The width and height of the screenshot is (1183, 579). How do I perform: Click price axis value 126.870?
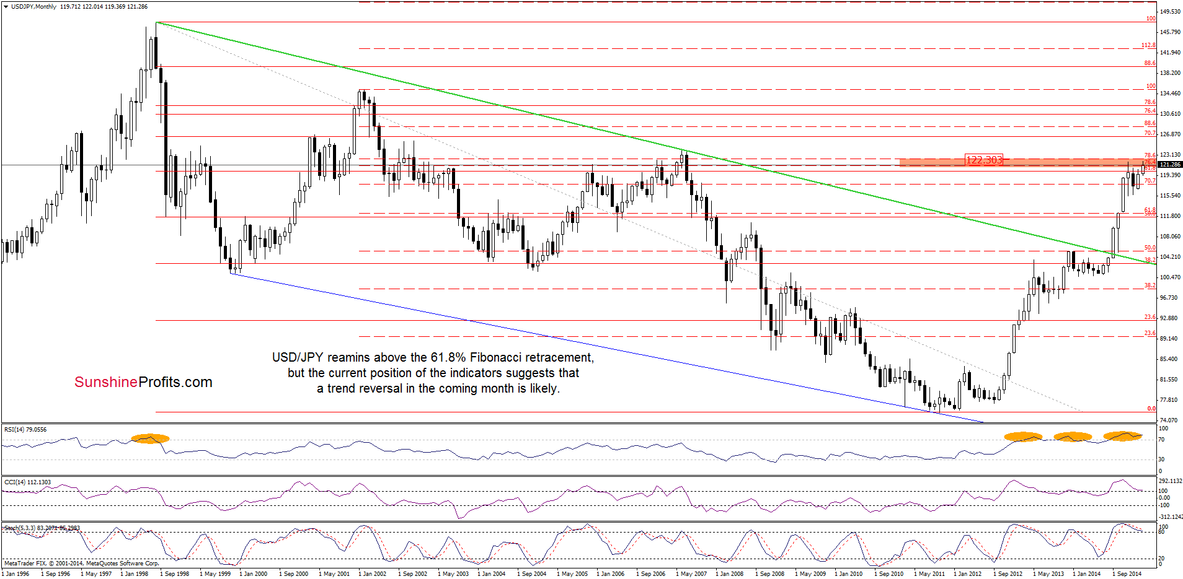tap(1170, 134)
